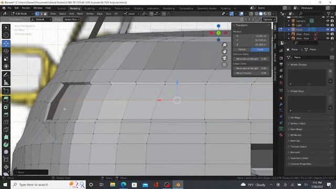
Task: Open the File menu
Action: coord(9,8)
